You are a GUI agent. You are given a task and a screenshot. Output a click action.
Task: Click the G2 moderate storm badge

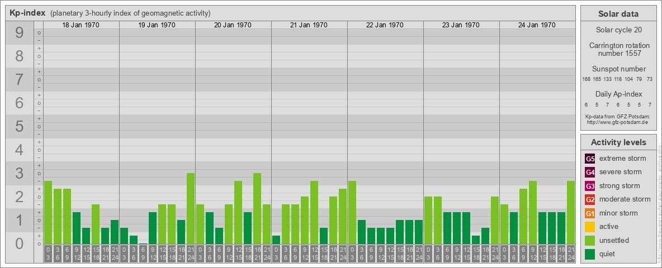pyautogui.click(x=590, y=199)
